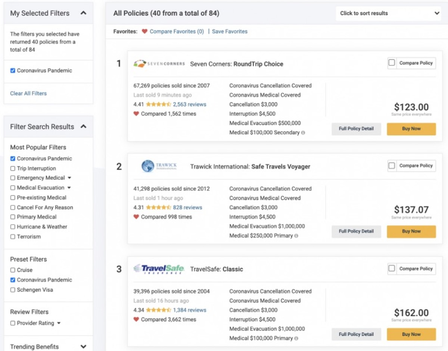
Task: Open the 2,563 reviews link
Action: coord(189,104)
